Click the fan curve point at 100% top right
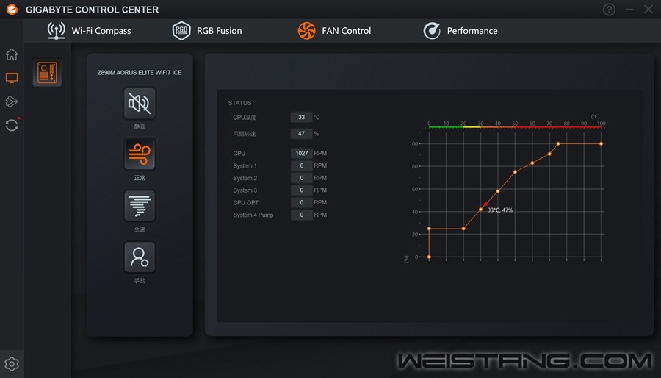The height and width of the screenshot is (378, 661). (602, 144)
